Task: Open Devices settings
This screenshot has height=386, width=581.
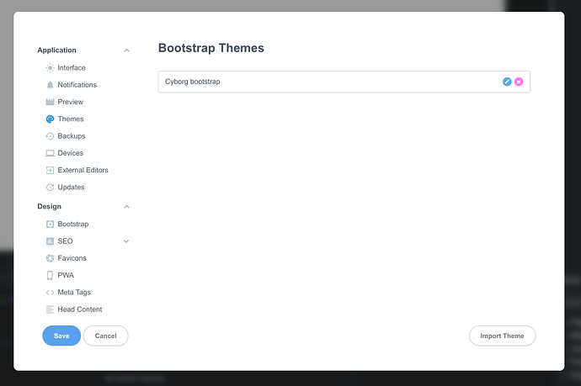Action: (x=71, y=153)
